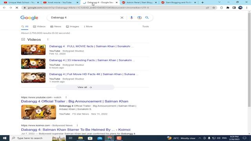Select the Videos search filter

pyautogui.click(x=39, y=27)
